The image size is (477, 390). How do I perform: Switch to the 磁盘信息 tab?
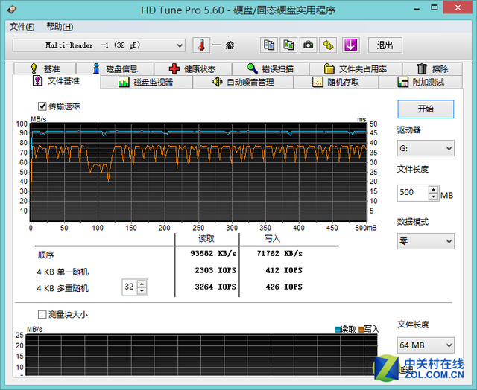click(x=115, y=69)
